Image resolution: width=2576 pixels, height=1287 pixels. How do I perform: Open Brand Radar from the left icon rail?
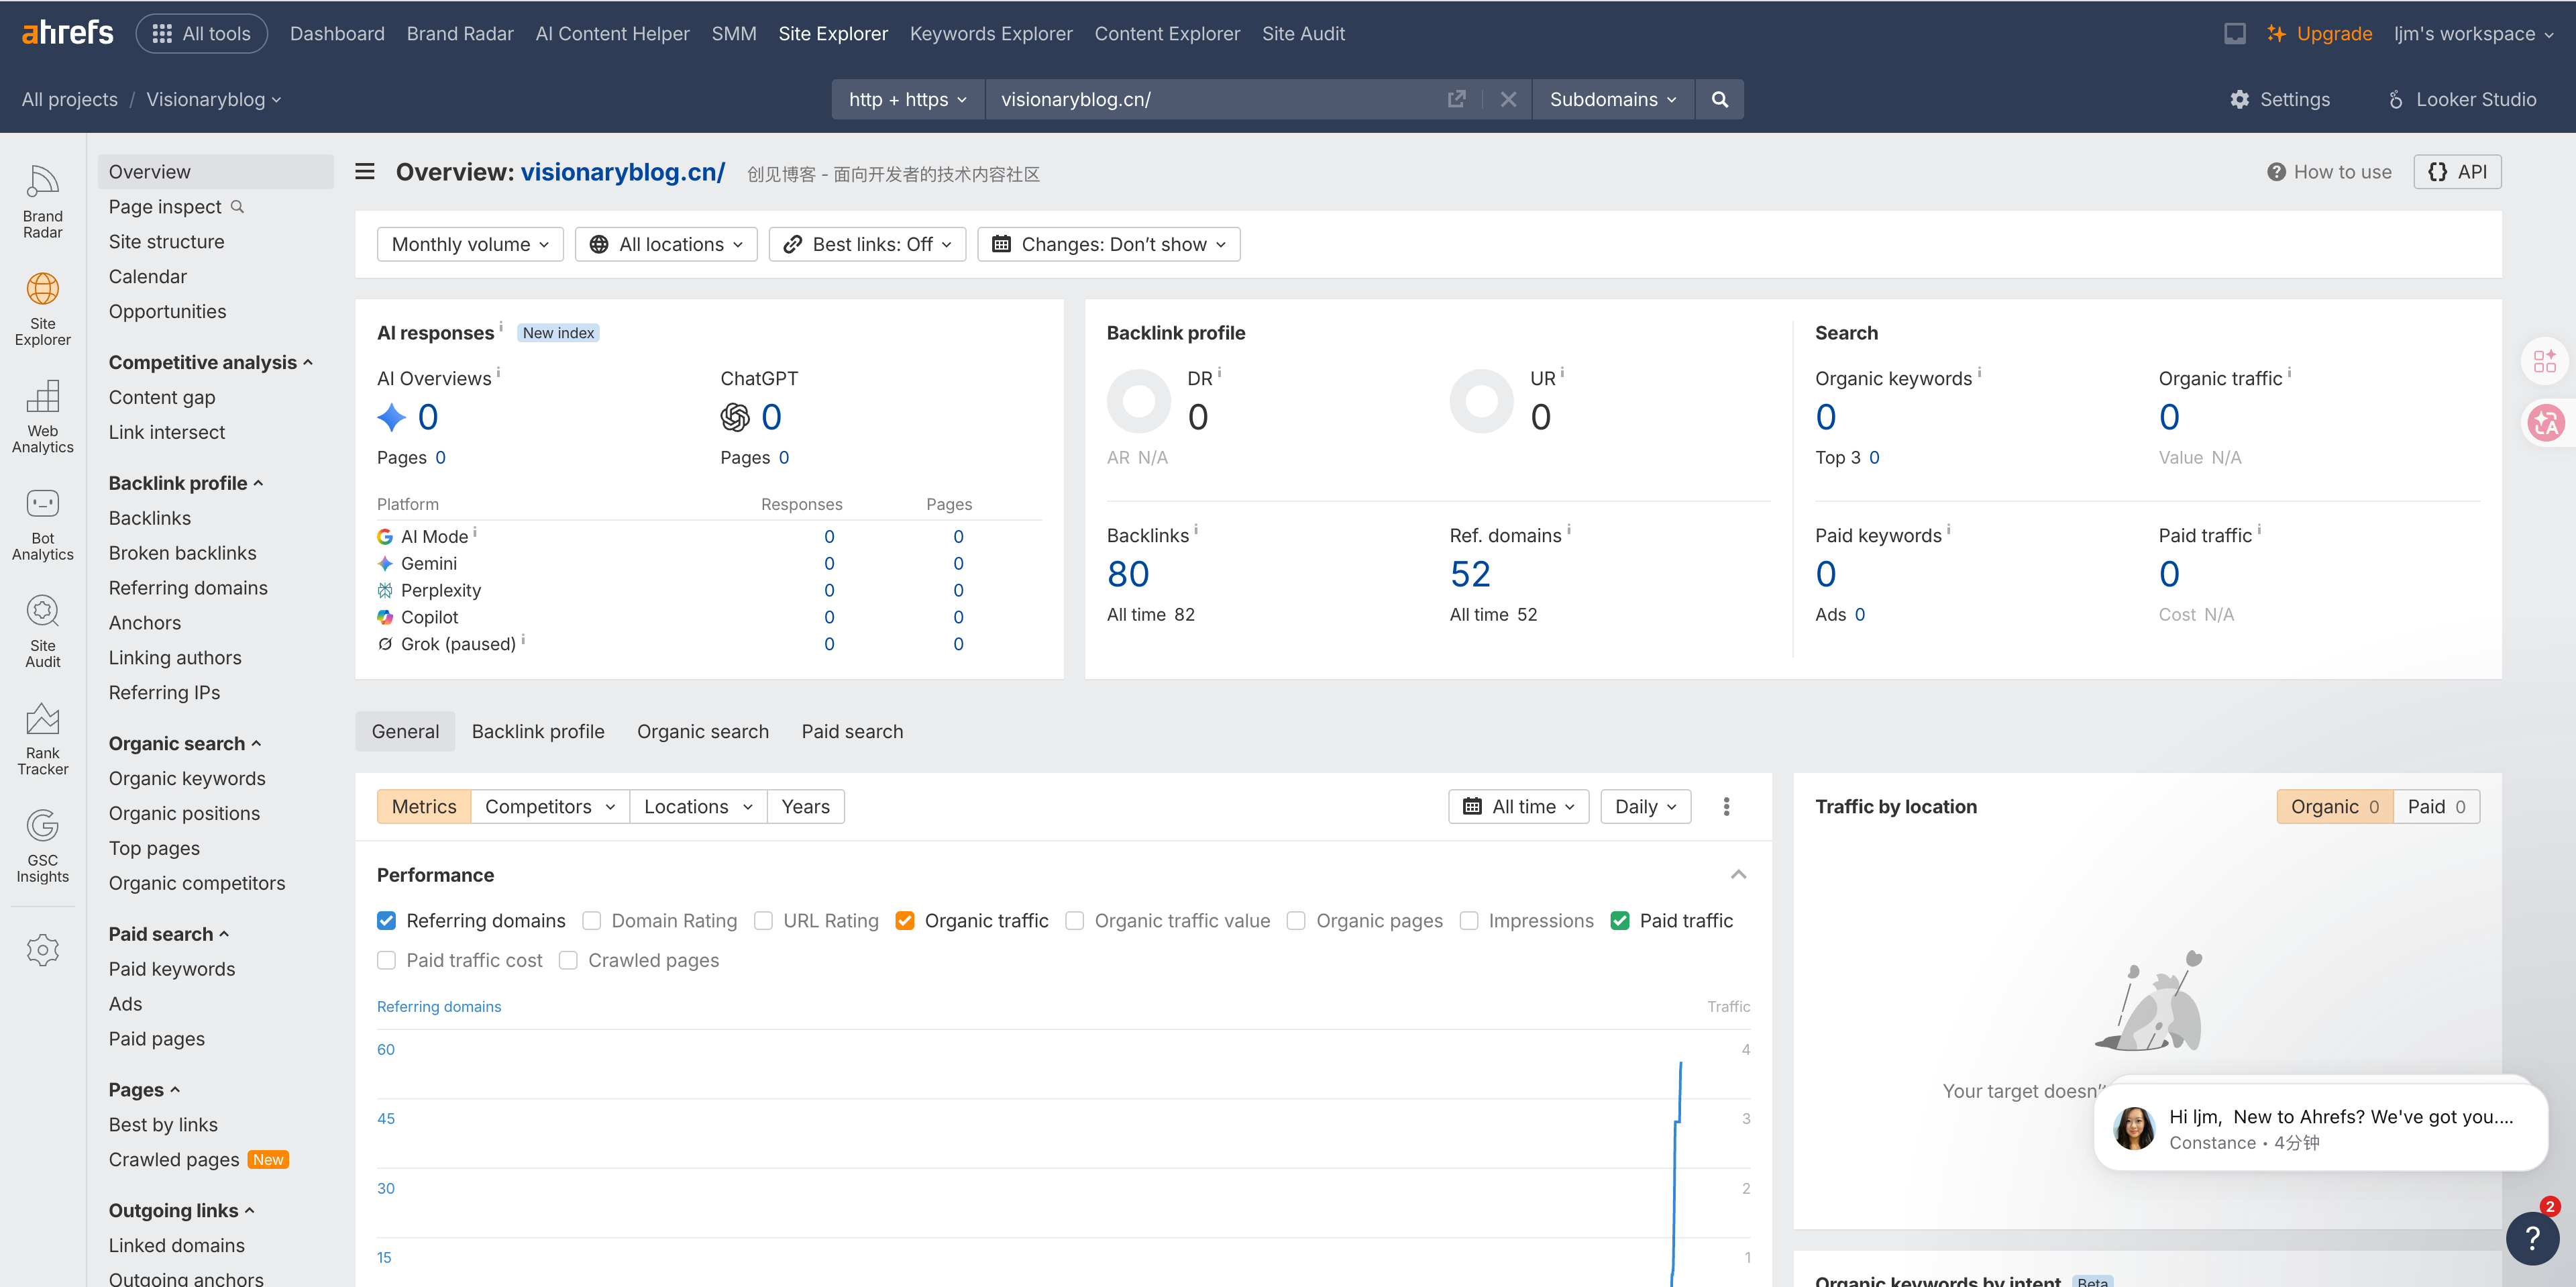coord(42,201)
